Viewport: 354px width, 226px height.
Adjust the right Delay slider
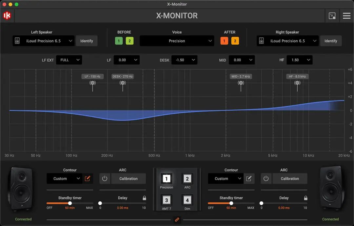click(262, 203)
